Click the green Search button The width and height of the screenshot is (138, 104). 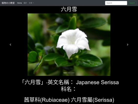pyautogui.click(x=132, y=3)
